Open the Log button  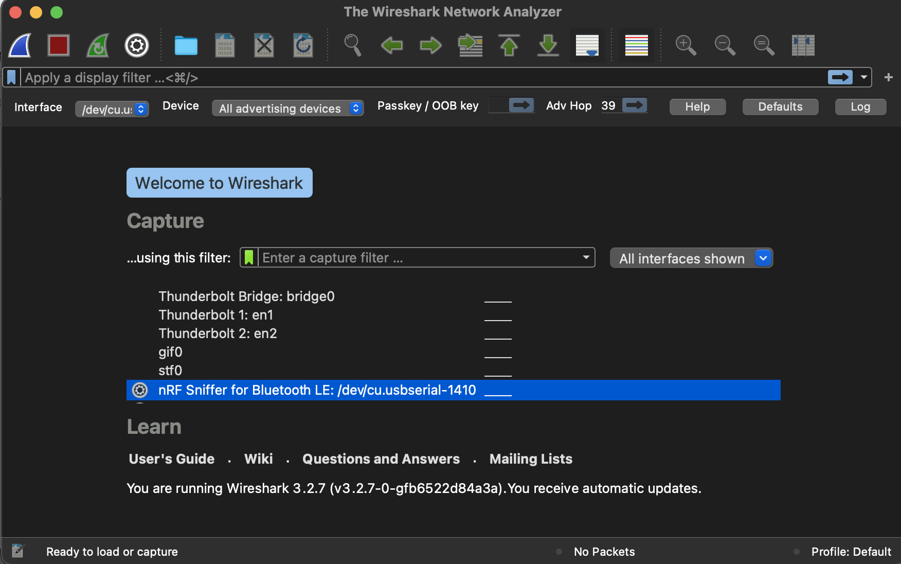point(860,107)
